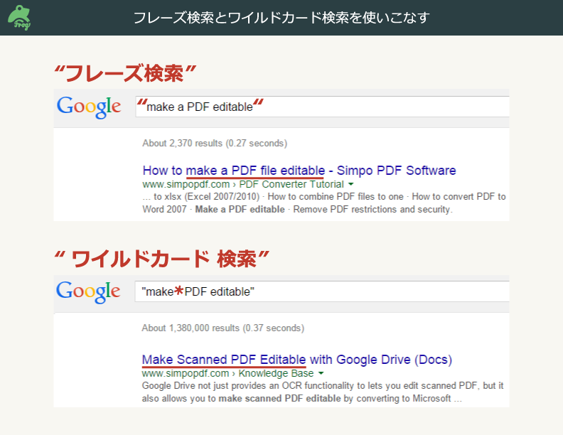Click the red "フレーズ検索" heading
Image resolution: width=563 pixels, height=435 pixels.
click(x=124, y=73)
